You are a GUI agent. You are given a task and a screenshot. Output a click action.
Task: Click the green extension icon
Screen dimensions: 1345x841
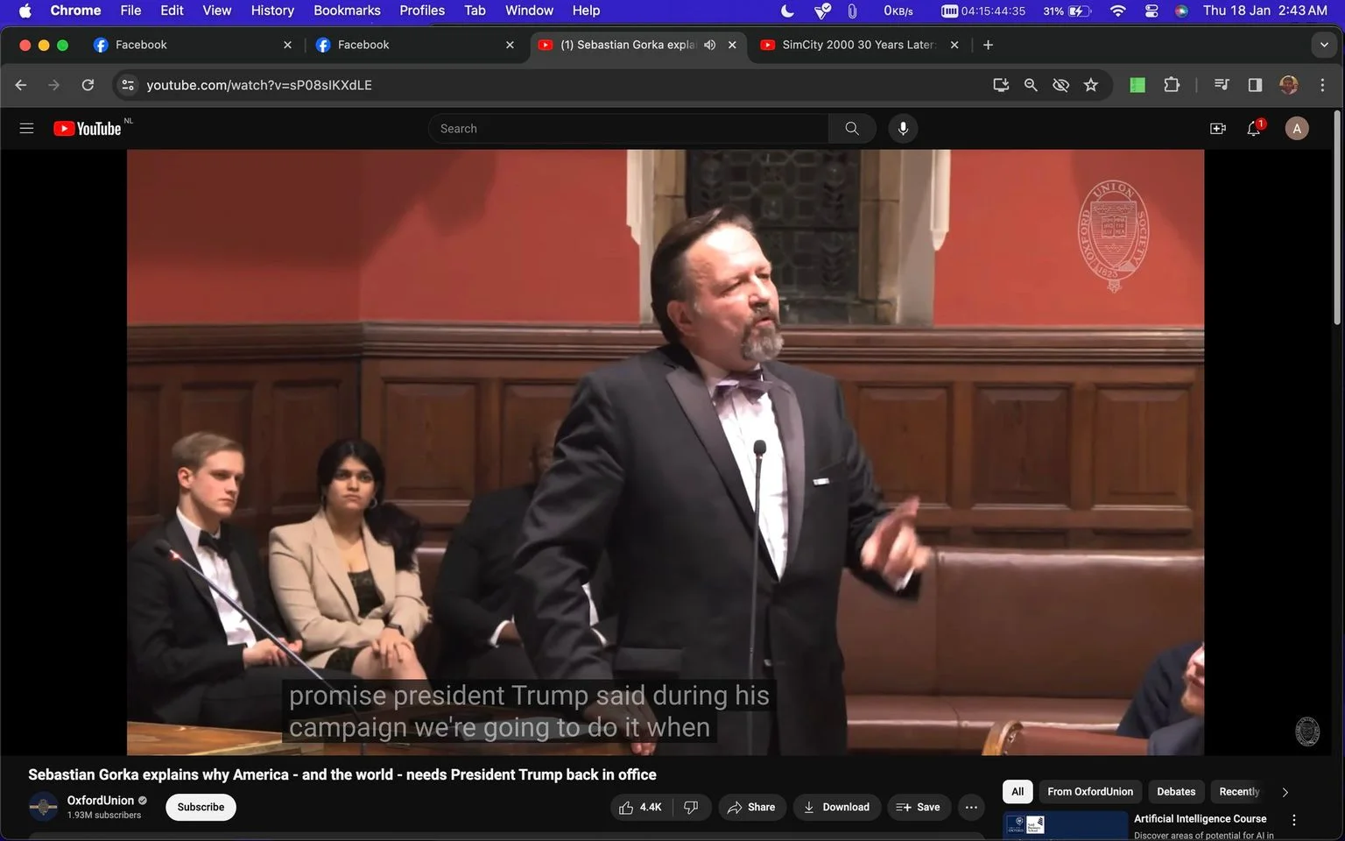(1137, 85)
